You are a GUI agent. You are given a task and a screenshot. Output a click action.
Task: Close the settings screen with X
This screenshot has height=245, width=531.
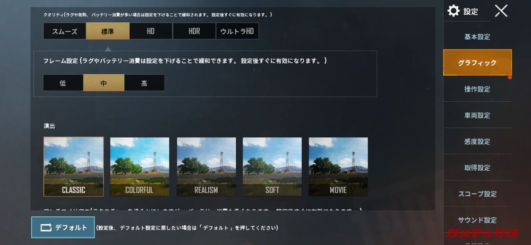[501, 11]
